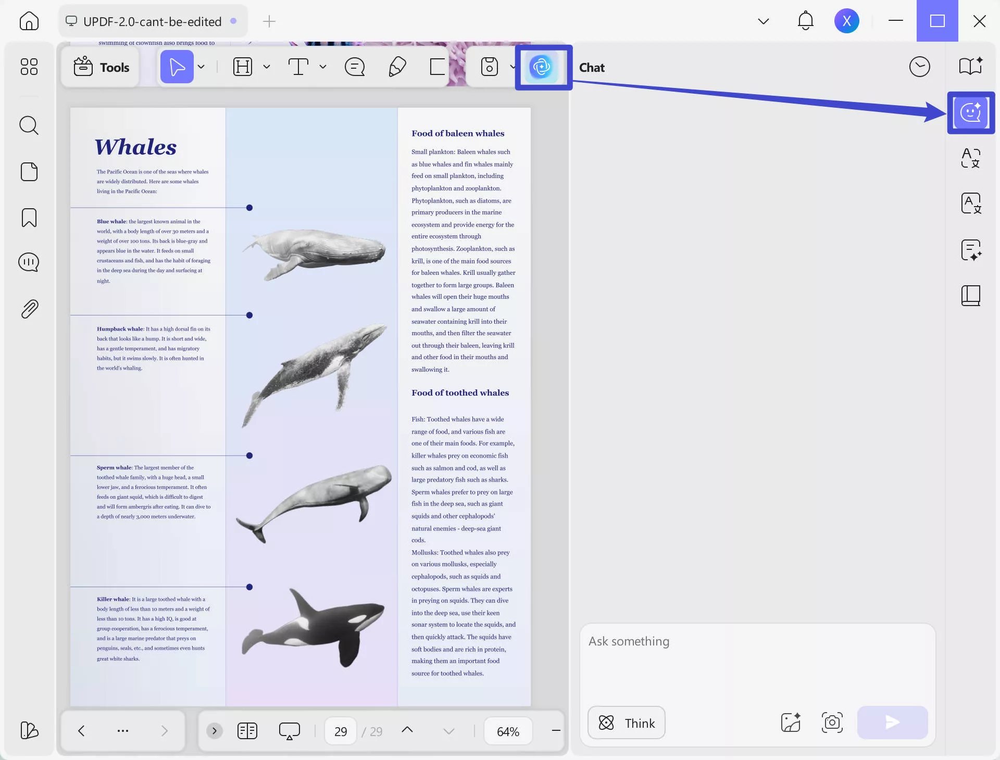Open the chat history clock icon
The height and width of the screenshot is (760, 1000).
919,67
